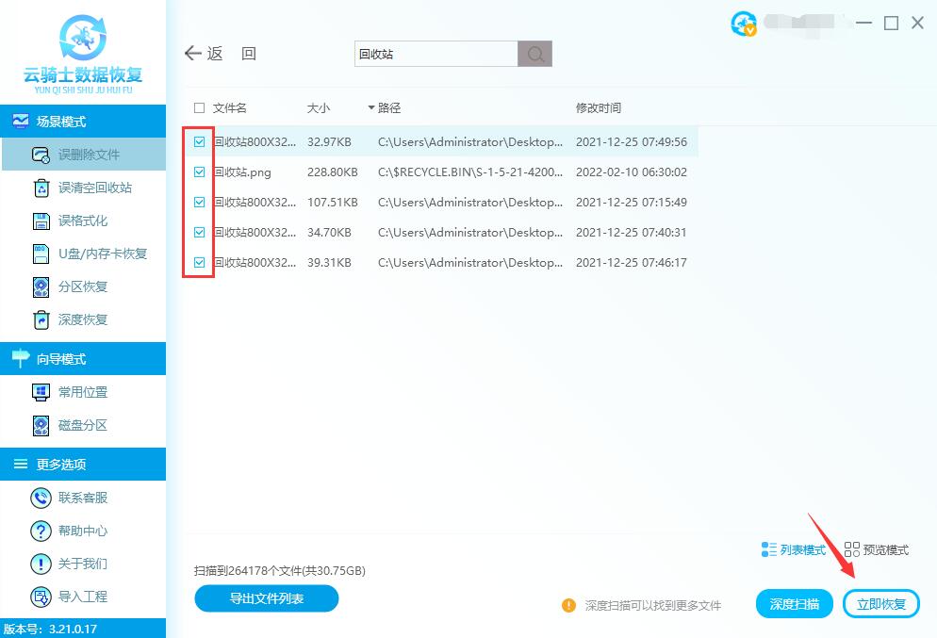Select the path C:\$RECYCLE.BIN\S-1-5-21-4200...
The image size is (937, 638).
[470, 172]
